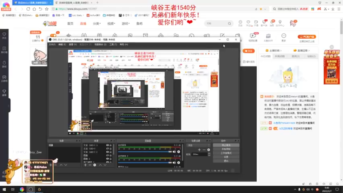Image resolution: width=343 pixels, height=193 pixels.
Task: Mute the first desktop audio channel in OBS mixer
Action: (174, 152)
